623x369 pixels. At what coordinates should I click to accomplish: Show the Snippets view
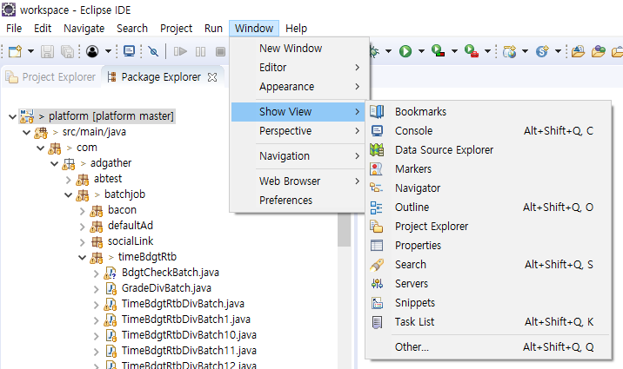488,302
